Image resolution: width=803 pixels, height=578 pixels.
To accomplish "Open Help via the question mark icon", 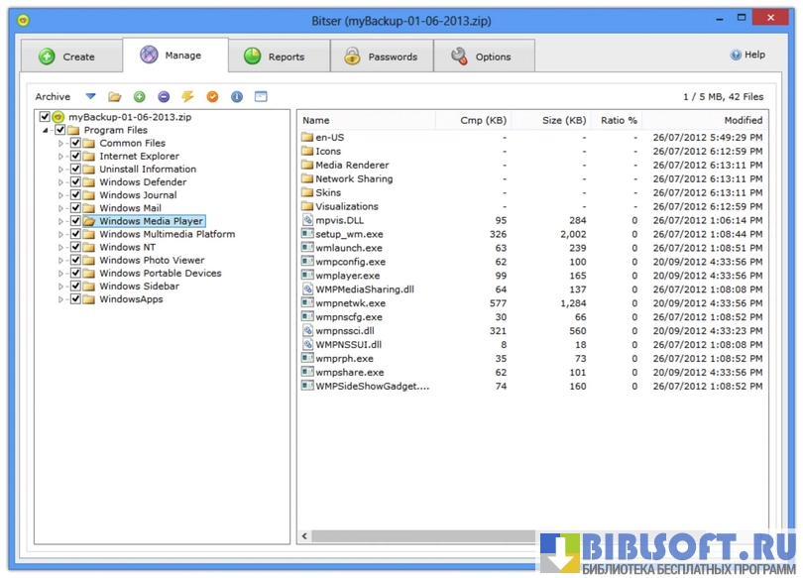I will pos(736,56).
